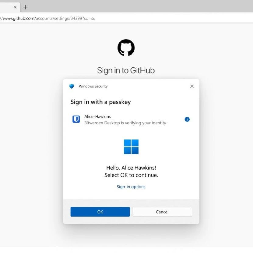Close the Windows Security dialog

[x=192, y=86]
